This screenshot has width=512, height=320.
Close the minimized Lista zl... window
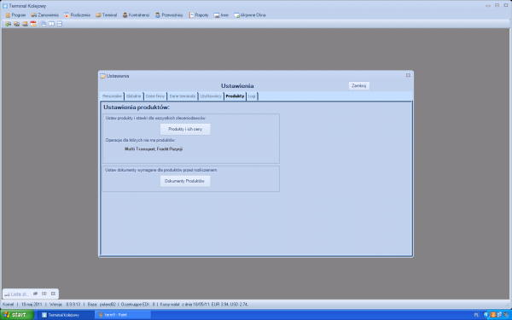coord(53,294)
